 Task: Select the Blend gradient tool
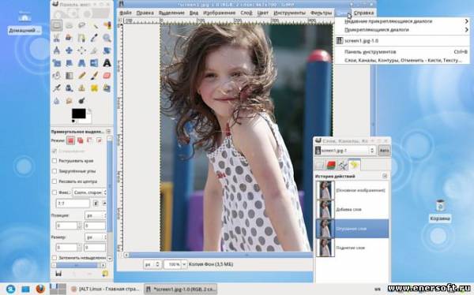70,76
